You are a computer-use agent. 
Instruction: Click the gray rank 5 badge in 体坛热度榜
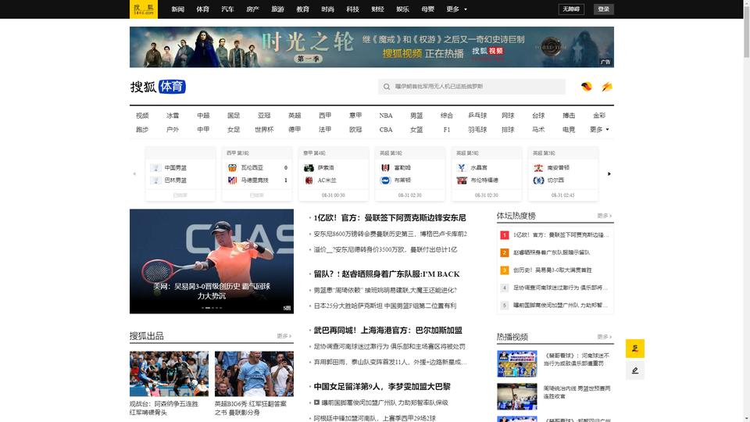coord(504,306)
